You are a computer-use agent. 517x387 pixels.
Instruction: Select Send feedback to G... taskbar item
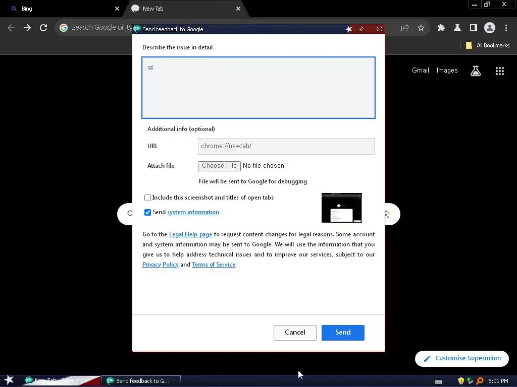click(141, 381)
